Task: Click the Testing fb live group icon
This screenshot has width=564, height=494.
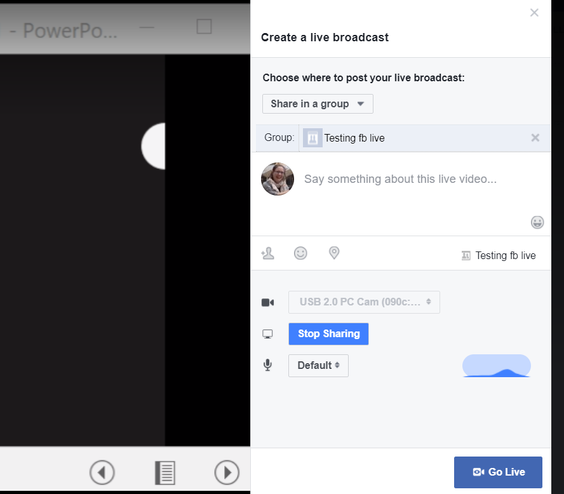Action: (312, 138)
